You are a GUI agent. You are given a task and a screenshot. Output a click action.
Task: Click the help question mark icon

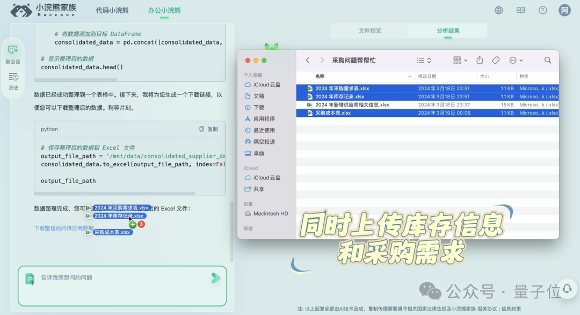(x=542, y=10)
